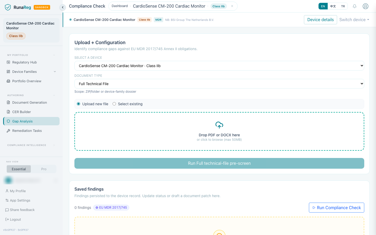Click the Remediation Tasks wrench icon
Viewport: 376px width, 235px height.
click(8, 131)
